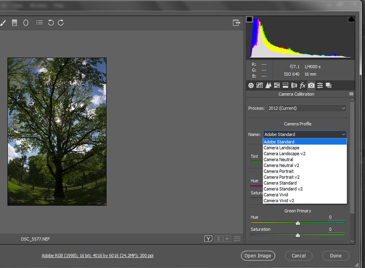Click the Open Image button
The image size is (365, 268).
258,255
